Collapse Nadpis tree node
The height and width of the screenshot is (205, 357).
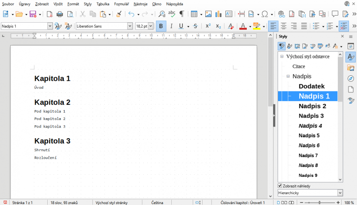[288, 76]
